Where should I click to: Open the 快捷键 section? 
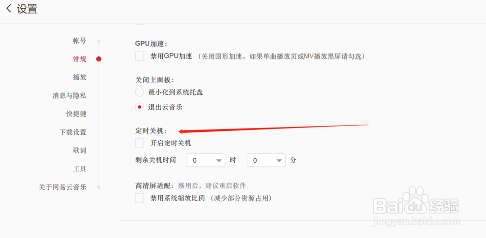[x=76, y=114]
